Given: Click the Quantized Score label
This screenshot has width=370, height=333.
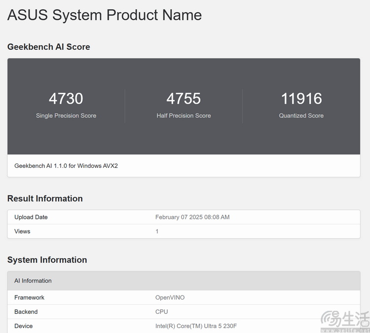Looking at the screenshot, I should 301,115.
